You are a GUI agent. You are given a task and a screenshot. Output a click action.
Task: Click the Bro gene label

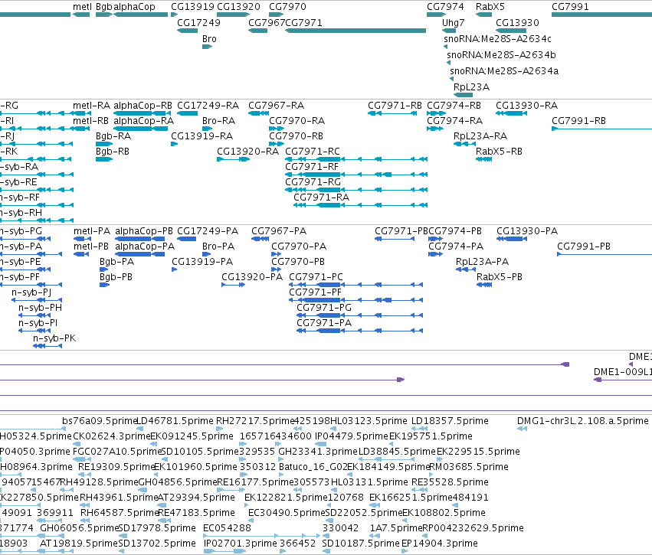(209, 39)
